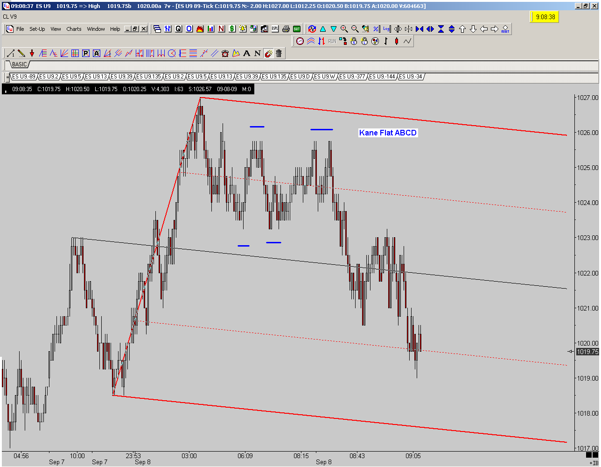Switch to the ES U9.D chart tab

[301, 77]
